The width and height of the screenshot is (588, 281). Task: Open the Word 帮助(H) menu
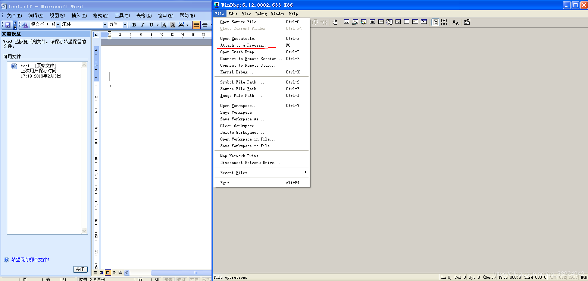[187, 16]
